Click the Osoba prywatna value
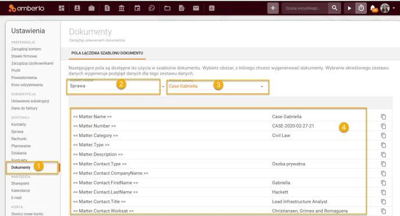This screenshot has width=400, height=216. click(288, 164)
